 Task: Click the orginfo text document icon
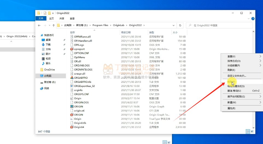tap(72, 90)
